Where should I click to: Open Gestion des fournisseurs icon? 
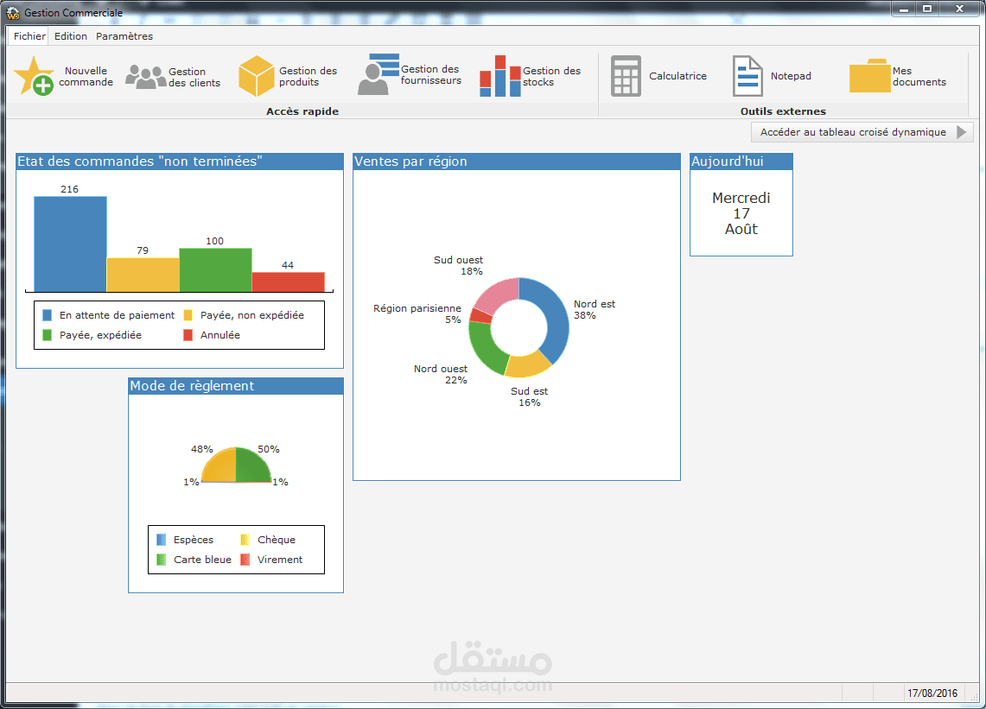(x=378, y=74)
